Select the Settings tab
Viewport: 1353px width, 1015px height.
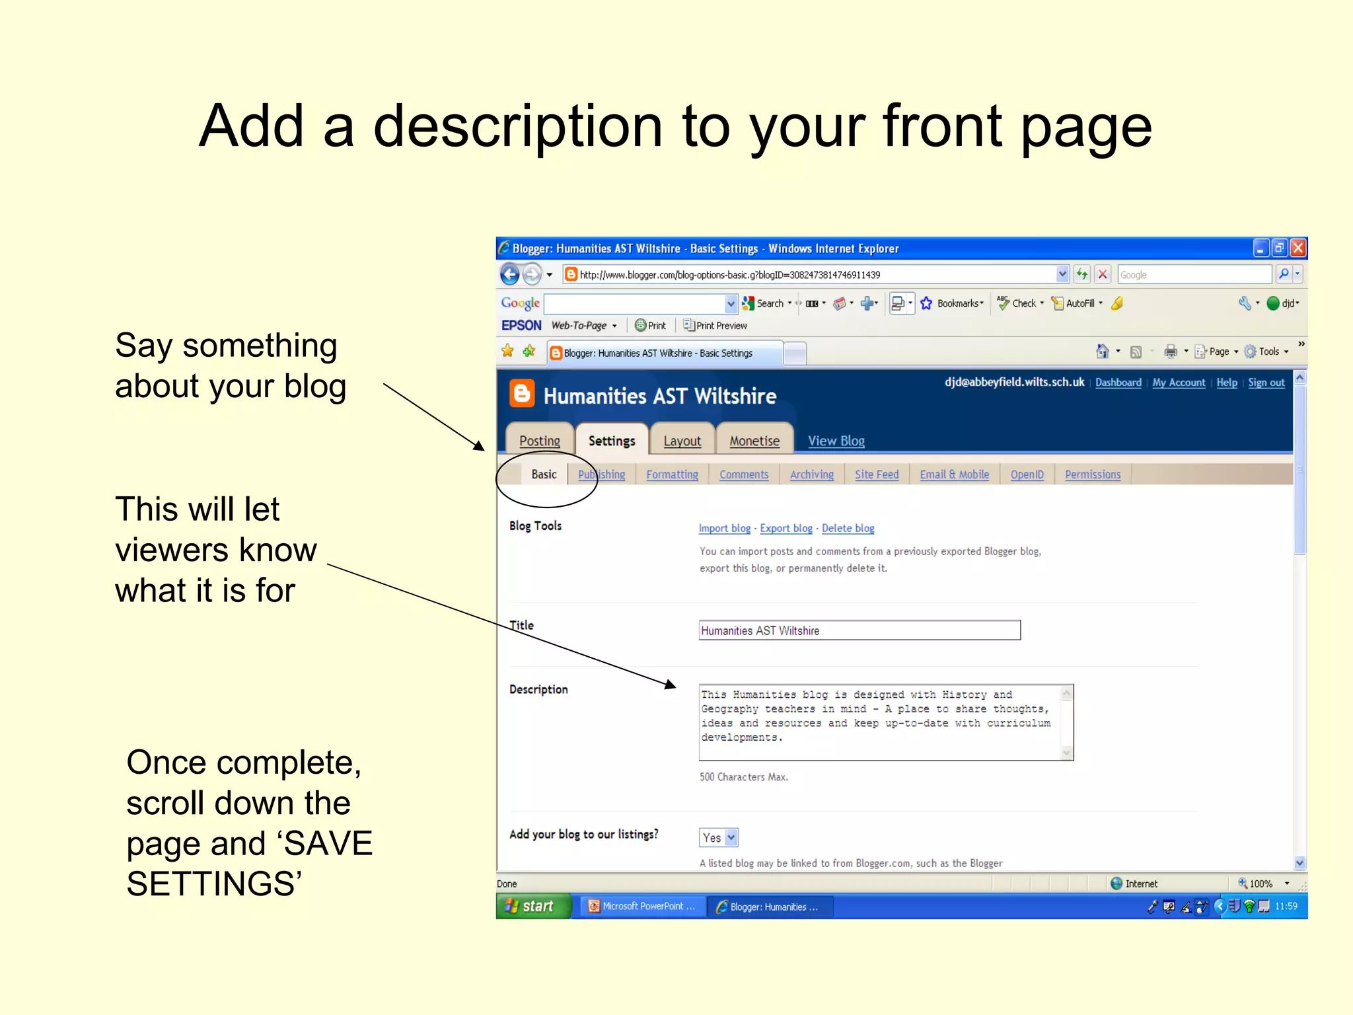(612, 441)
